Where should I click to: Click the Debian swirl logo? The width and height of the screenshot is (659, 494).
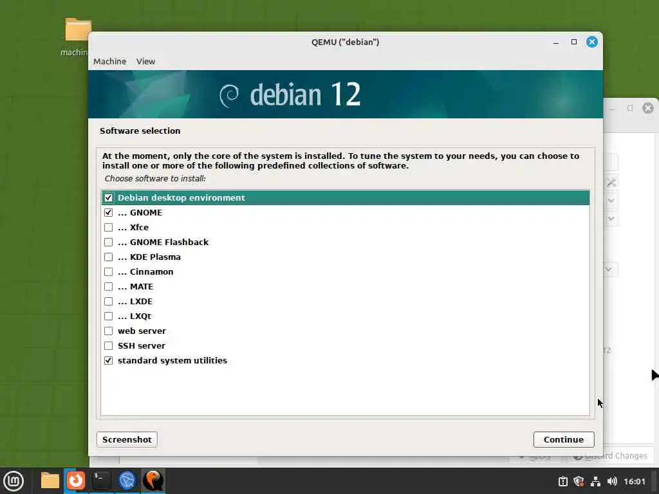point(230,95)
